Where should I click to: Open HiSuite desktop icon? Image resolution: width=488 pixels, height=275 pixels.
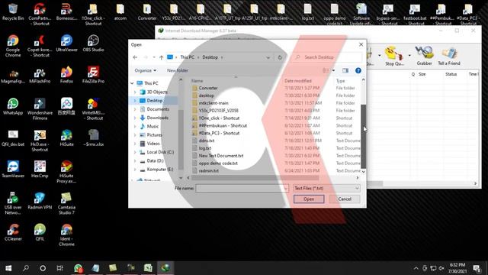pyautogui.click(x=66, y=137)
